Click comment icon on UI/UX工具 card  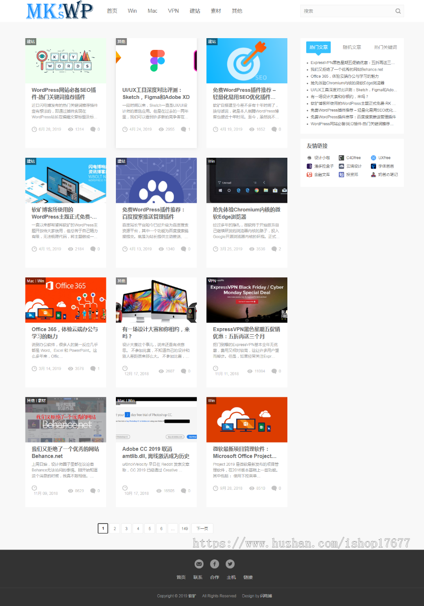(183, 129)
